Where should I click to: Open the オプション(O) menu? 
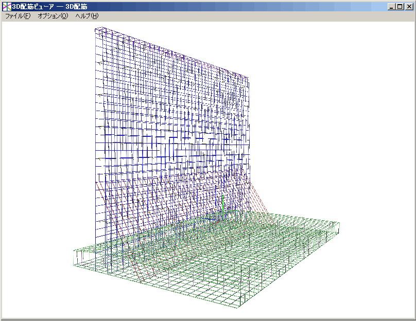[53, 16]
